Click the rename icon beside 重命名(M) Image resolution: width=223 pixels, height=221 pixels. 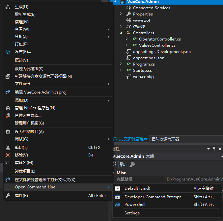pyautogui.click(x=8, y=163)
